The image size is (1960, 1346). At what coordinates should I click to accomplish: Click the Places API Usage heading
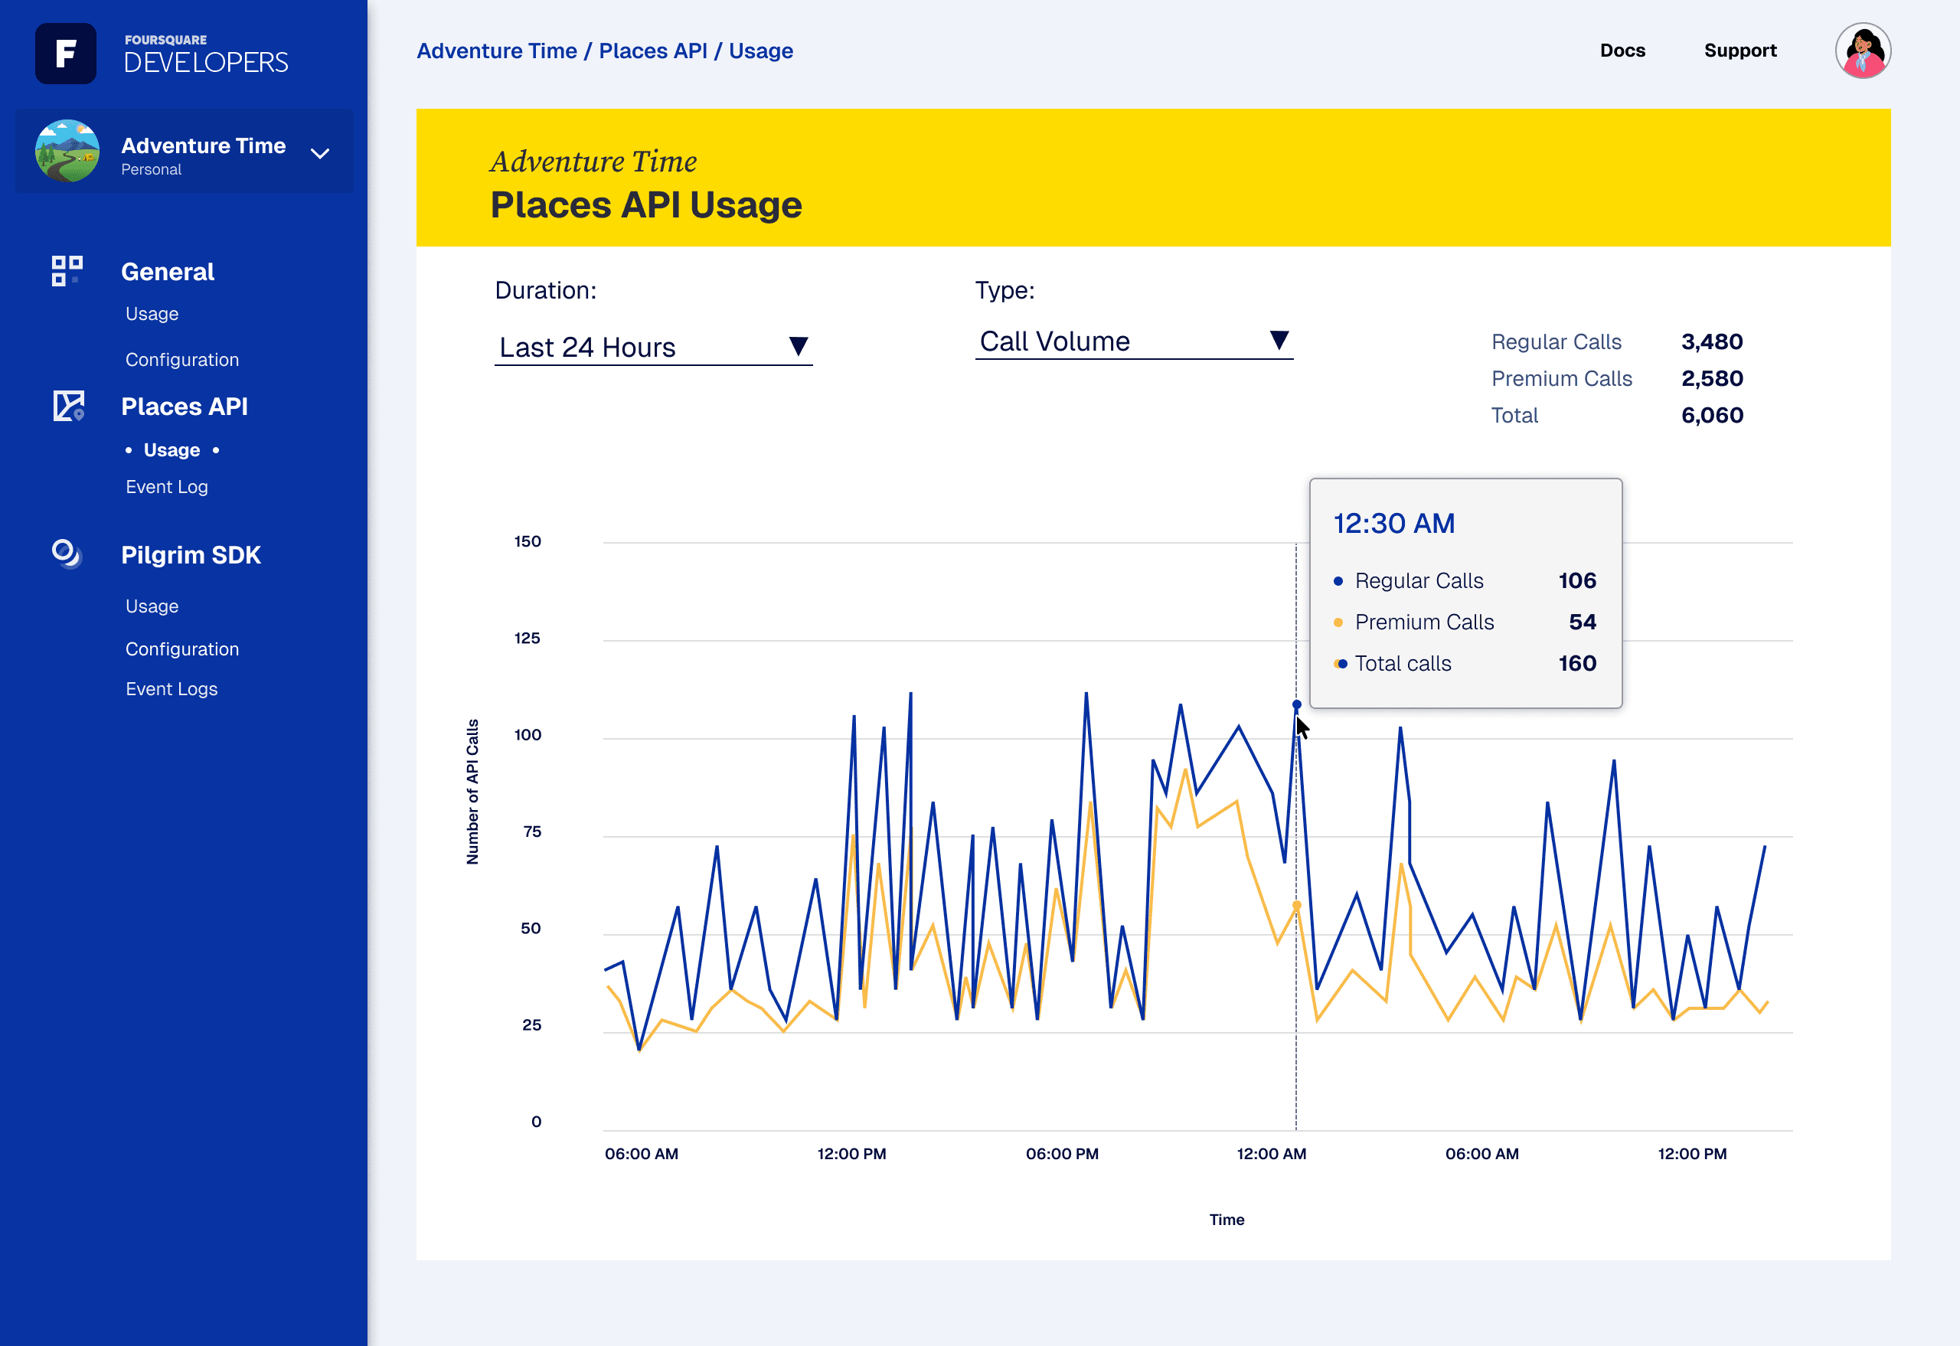(646, 205)
